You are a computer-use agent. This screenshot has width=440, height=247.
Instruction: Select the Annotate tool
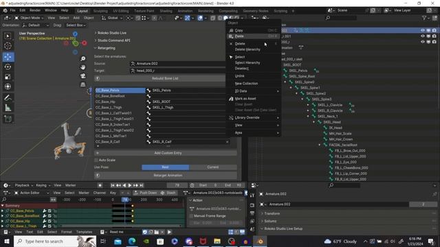(8, 97)
